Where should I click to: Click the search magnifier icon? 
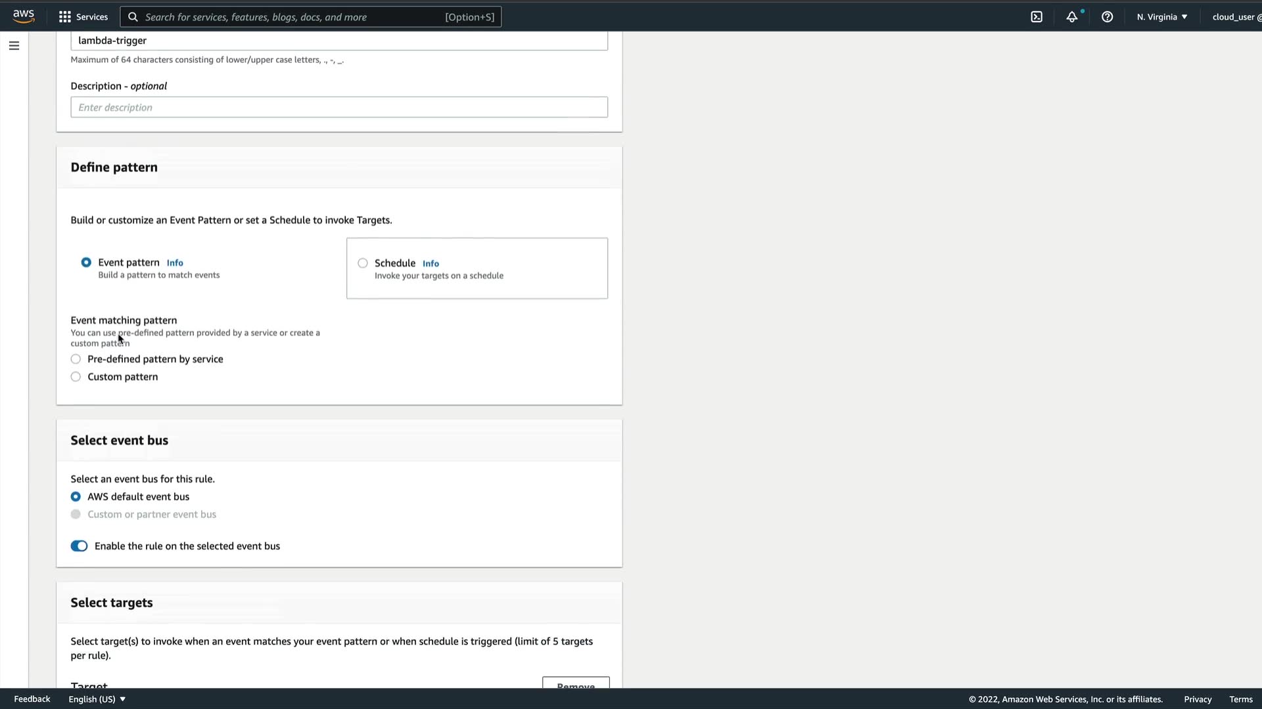(133, 17)
